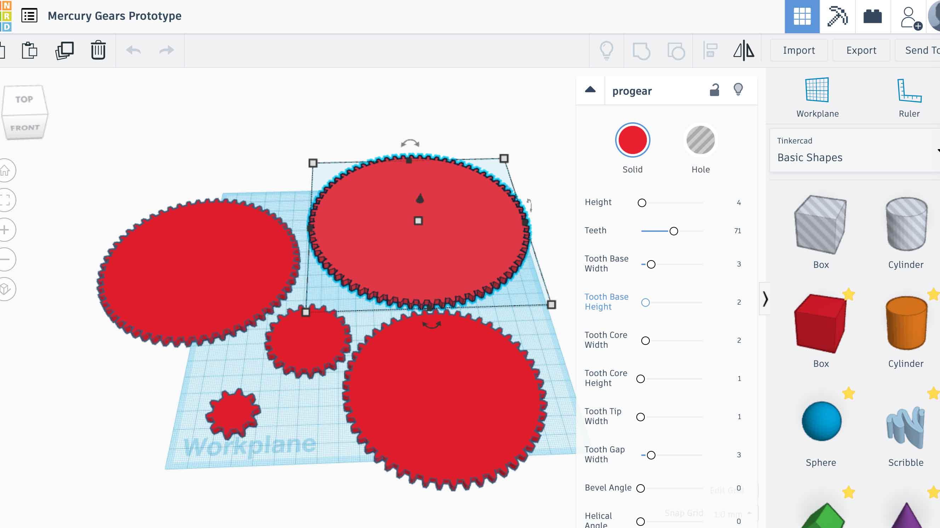
Task: Collapse the progear inspector panel
Action: click(x=590, y=90)
